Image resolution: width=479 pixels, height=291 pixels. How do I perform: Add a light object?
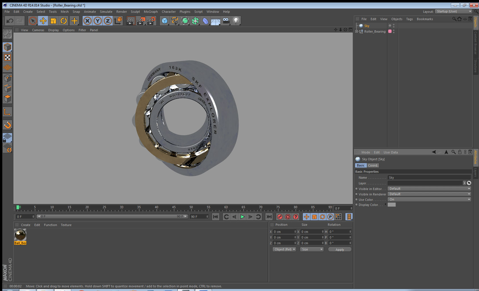236,21
